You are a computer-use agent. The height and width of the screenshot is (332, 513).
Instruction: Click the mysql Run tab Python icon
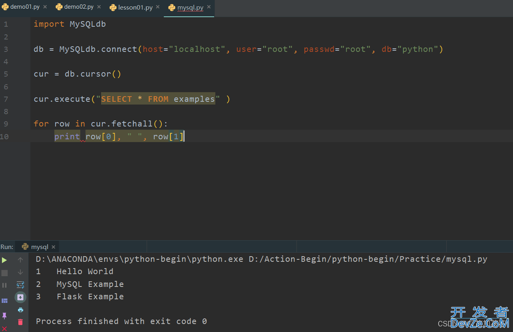coord(25,247)
